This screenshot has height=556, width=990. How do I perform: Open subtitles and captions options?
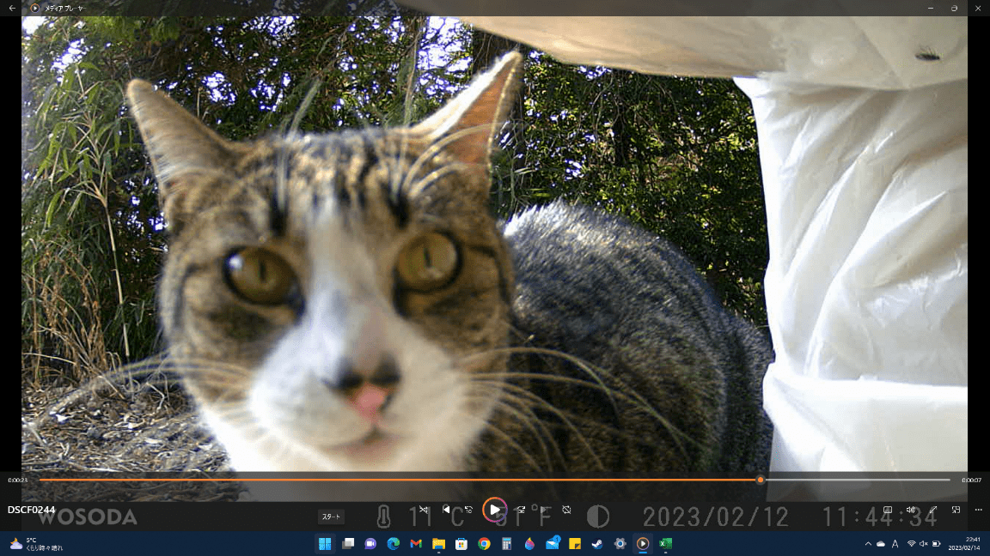(x=888, y=510)
